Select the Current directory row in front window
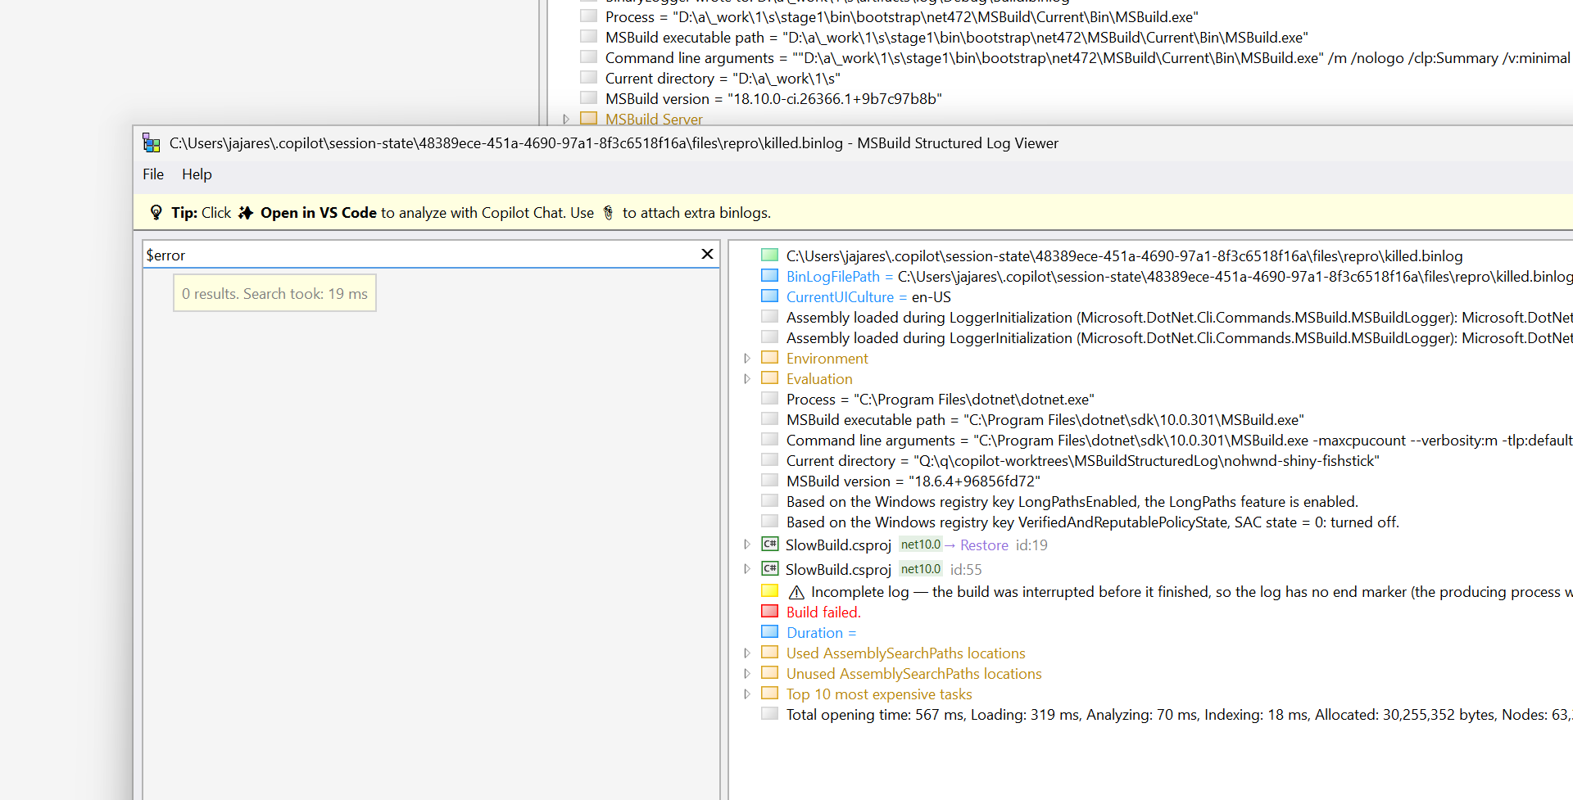This screenshot has width=1573, height=800. pos(1083,461)
